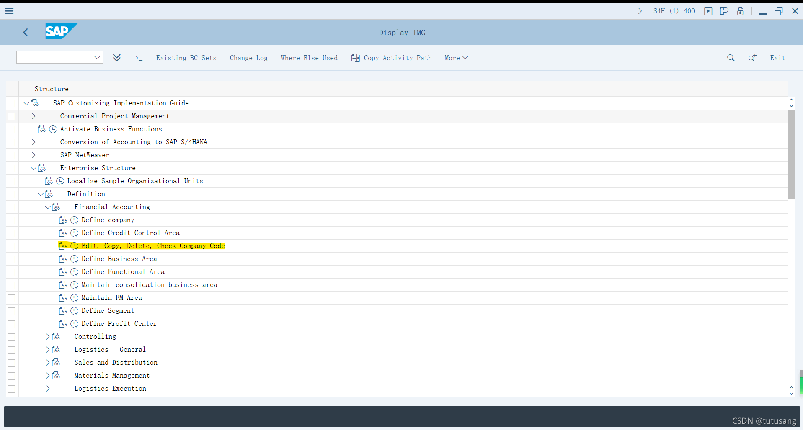
Task: Tick checkbox for Define Segment row
Action: point(12,311)
